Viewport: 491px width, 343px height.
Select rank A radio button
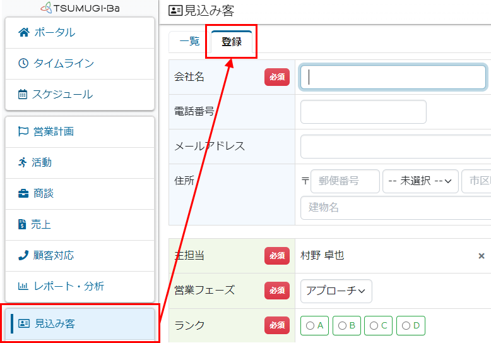pyautogui.click(x=315, y=326)
